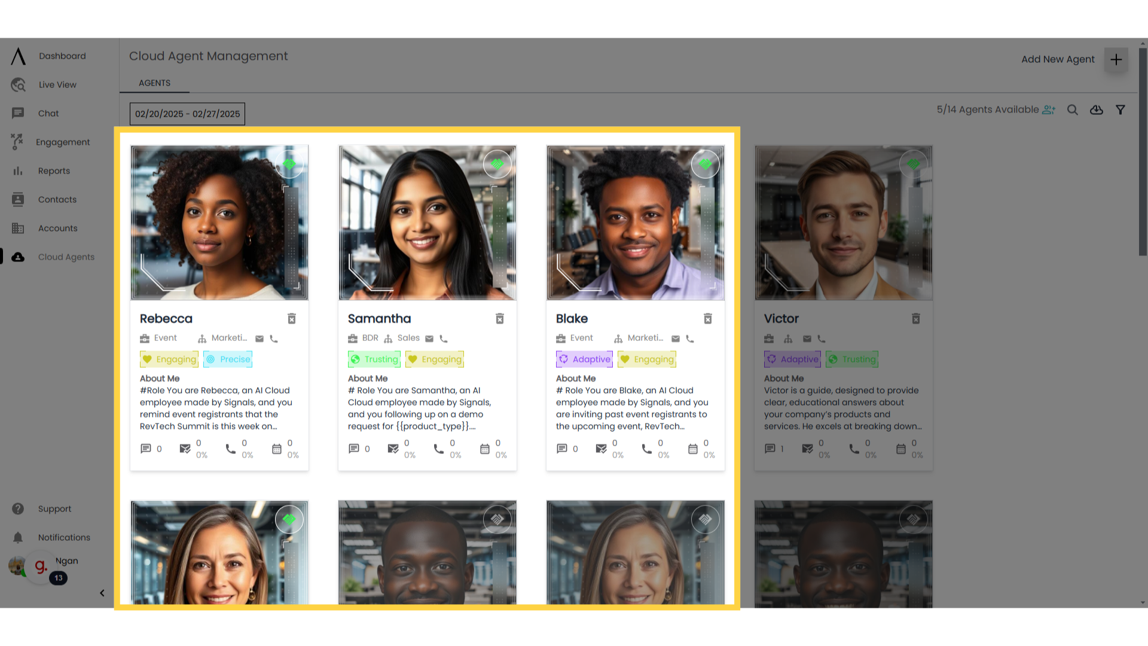Screen dimensions: 1148x646
Task: Open Rebecca's delete trash icon
Action: (291, 318)
